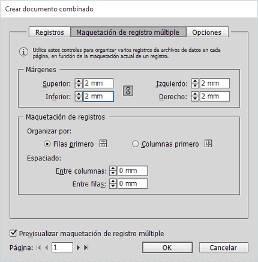Screen dimensions: 258x262
Task: Toggle the margin link chain icon
Action: coord(128,91)
